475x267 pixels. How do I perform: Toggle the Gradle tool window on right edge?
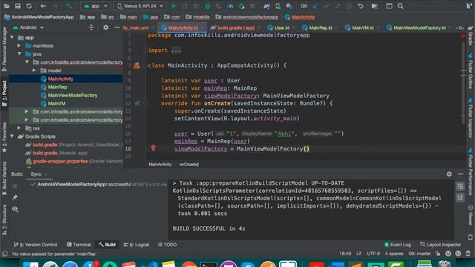[471, 36]
